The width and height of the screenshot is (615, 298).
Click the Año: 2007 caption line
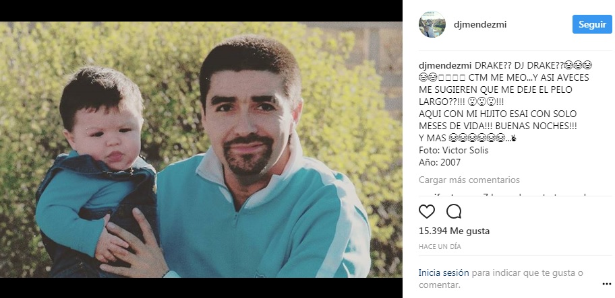[x=440, y=162]
